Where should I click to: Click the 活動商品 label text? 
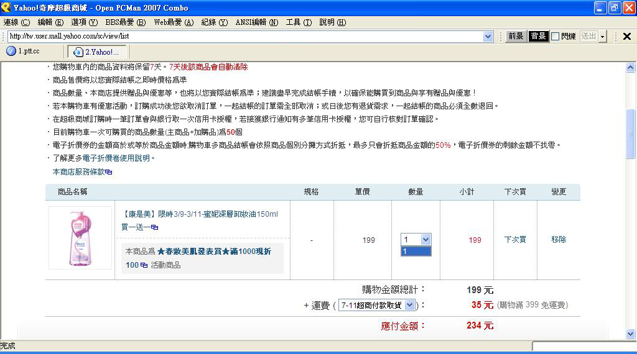click(x=165, y=265)
